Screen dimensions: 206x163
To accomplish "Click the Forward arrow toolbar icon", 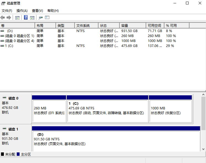I will (9, 17).
